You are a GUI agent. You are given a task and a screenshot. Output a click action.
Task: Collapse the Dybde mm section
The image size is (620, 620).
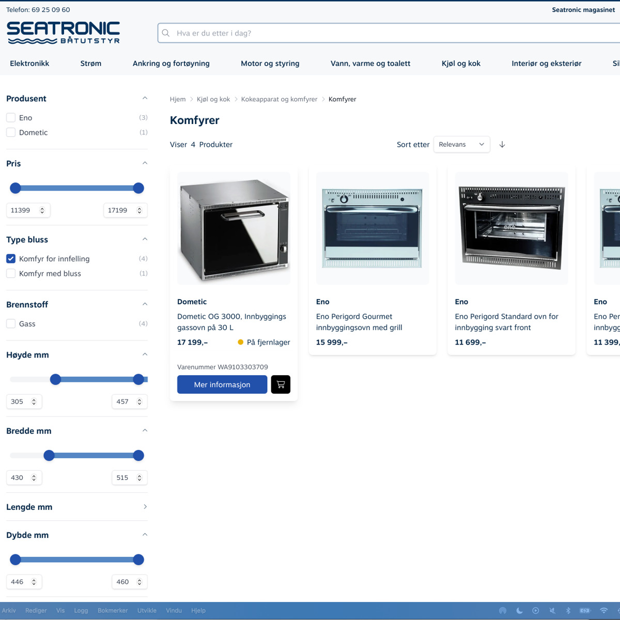tap(145, 535)
